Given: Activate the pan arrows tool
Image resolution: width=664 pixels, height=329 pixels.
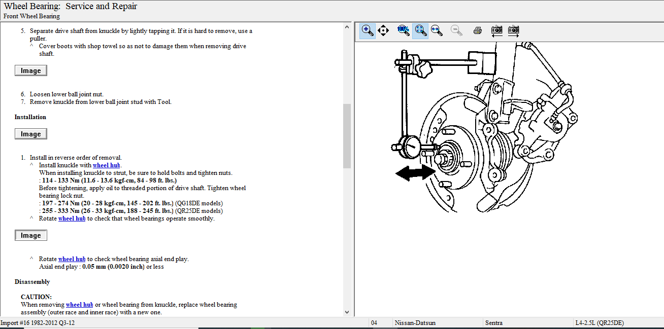Looking at the screenshot, I should (383, 30).
